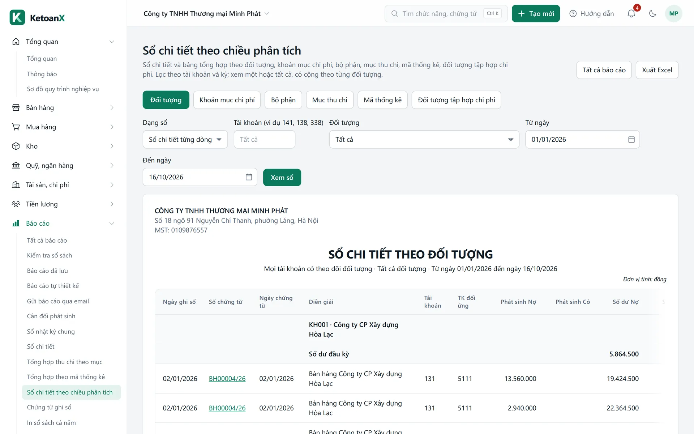Image resolution: width=694 pixels, height=434 pixels.
Task: Click the Quỹ, ngân hàng bank icon
Action: 16,165
